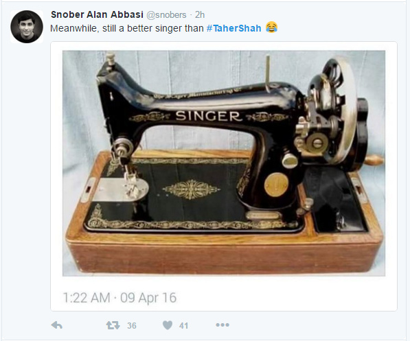Click the 1:22 AM · 09 Apr 16 date
This screenshot has height=341, width=410.
119,298
